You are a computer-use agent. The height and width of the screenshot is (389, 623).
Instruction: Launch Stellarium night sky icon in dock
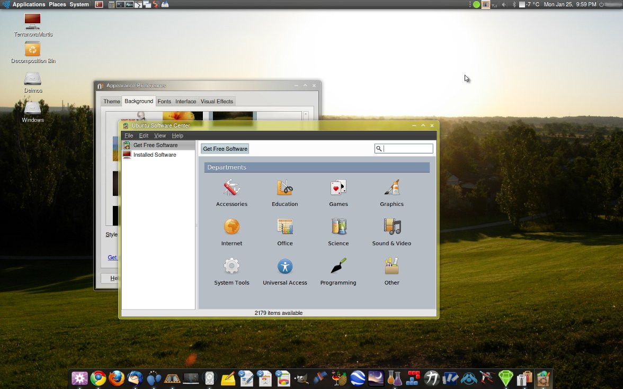pyautogui.click(x=376, y=378)
